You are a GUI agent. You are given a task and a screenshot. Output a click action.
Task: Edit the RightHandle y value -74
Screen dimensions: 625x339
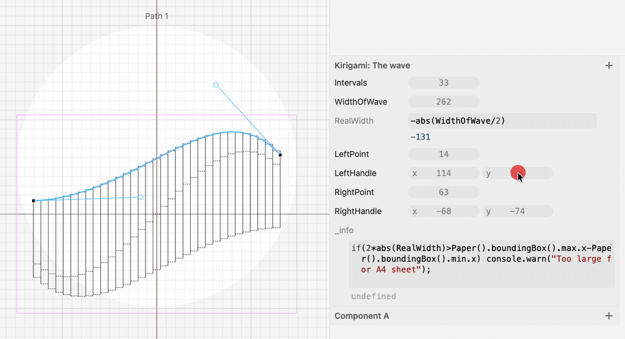coord(517,211)
